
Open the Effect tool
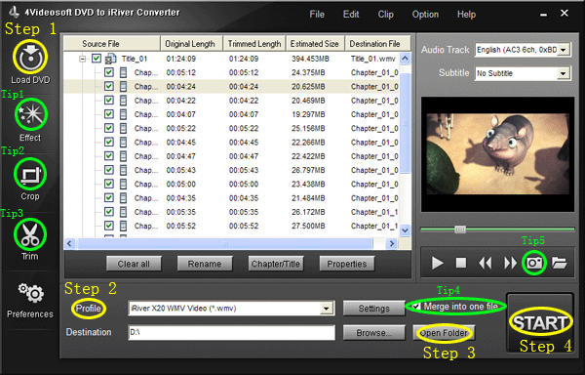coord(31,114)
